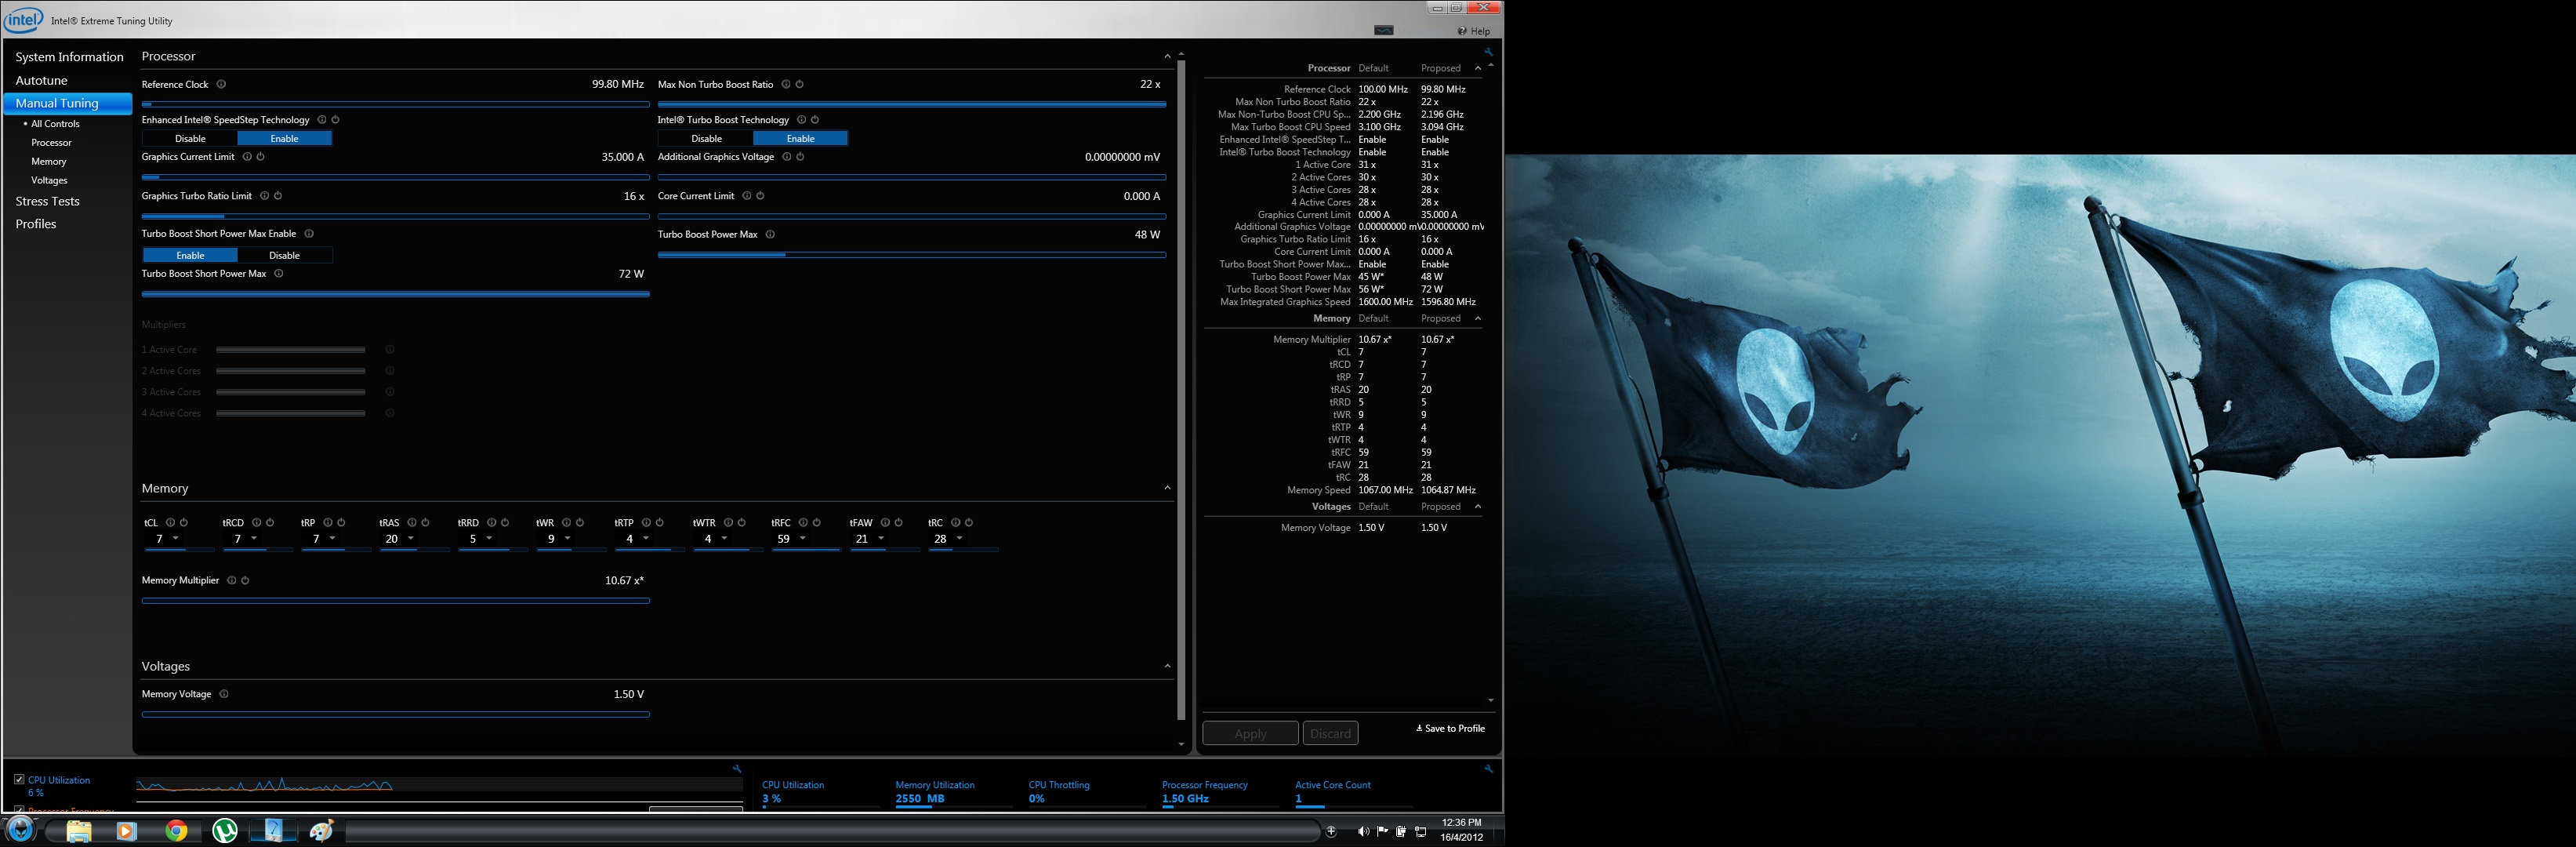Screen dimensions: 2576x847
Task: Click reset icon beside tRAS
Action: (x=425, y=522)
